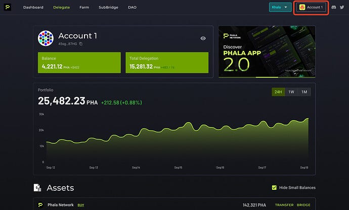Click the Assets section document icon

[x=37, y=188]
